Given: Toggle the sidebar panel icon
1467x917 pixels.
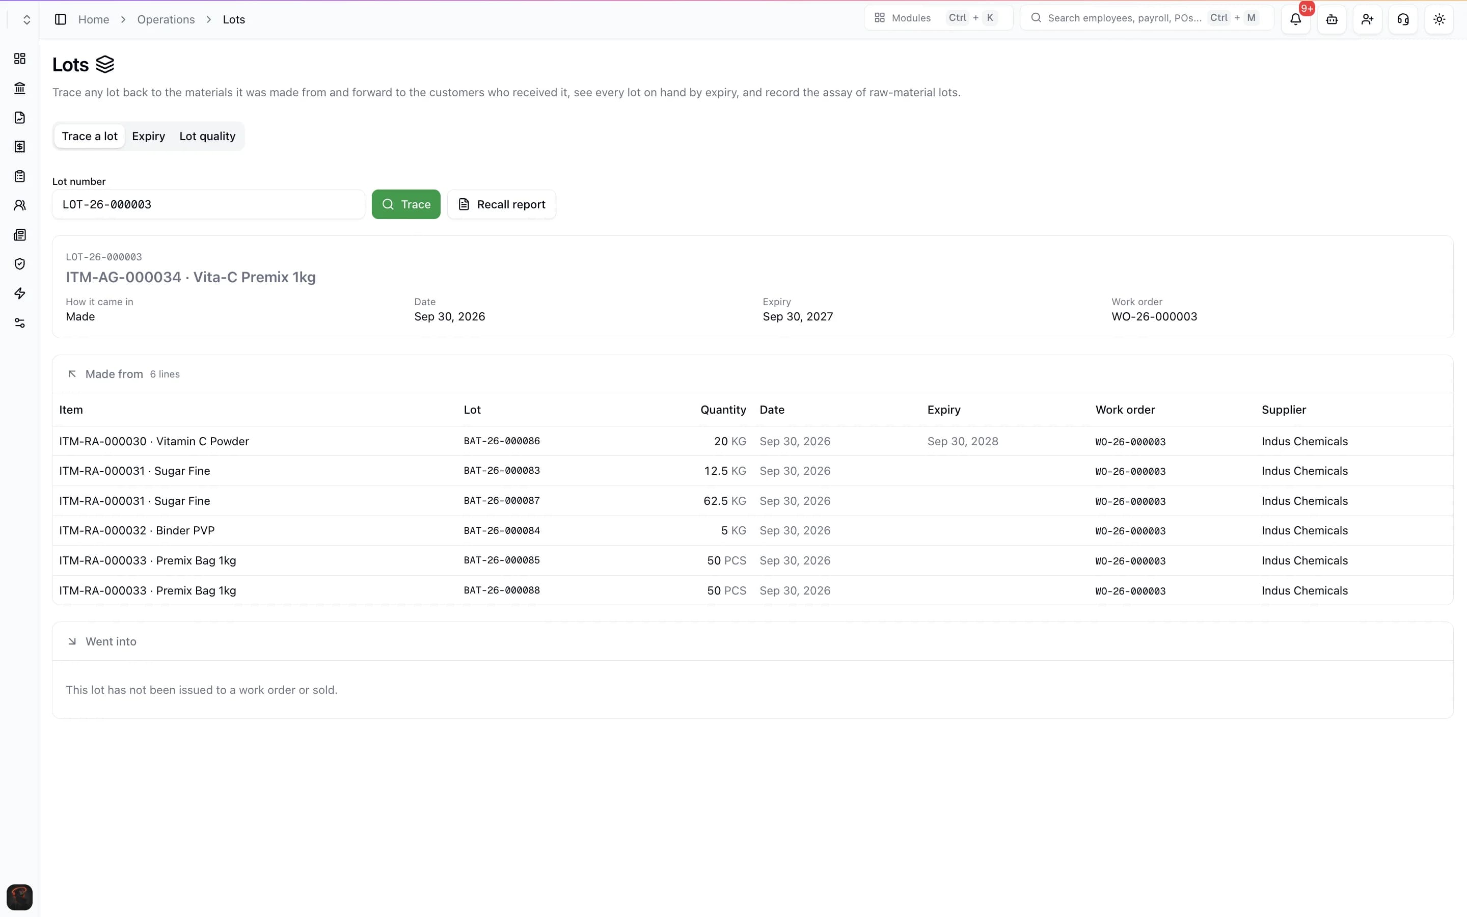Looking at the screenshot, I should point(60,19).
